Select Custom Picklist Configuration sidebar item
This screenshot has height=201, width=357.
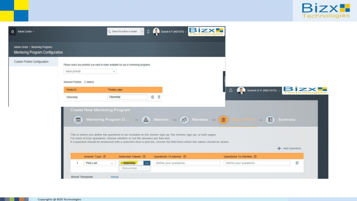[33, 61]
